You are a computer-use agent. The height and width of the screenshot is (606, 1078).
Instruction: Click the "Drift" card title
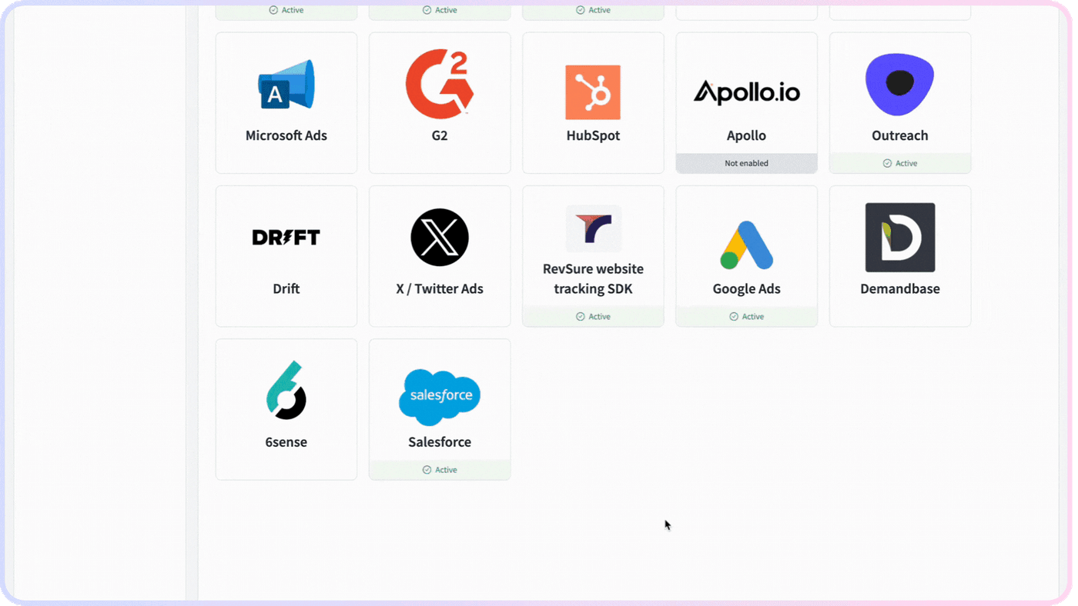click(286, 288)
